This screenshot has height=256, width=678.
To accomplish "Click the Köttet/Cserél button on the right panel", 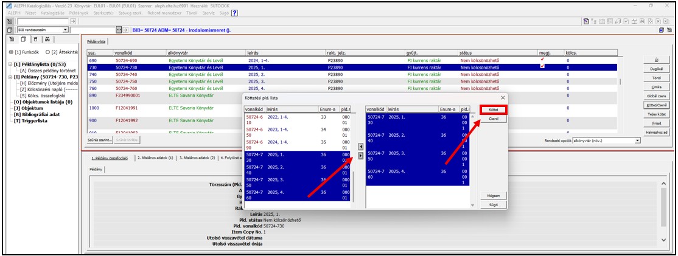I will coord(656,105).
